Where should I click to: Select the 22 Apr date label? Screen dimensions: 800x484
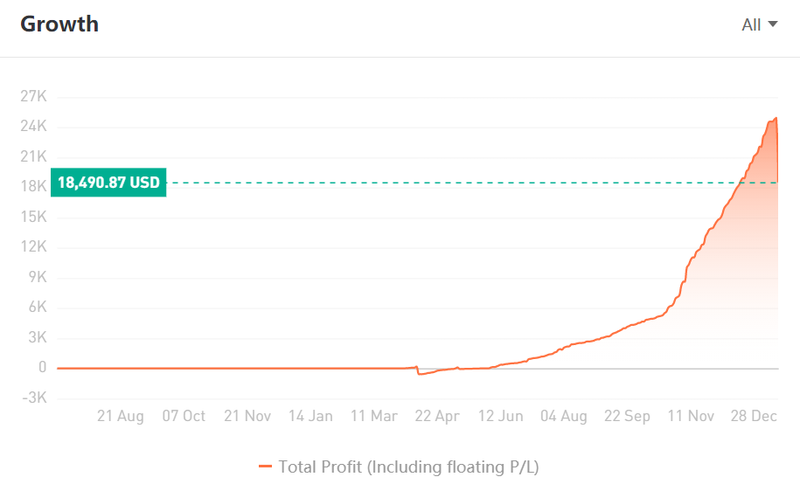click(436, 416)
